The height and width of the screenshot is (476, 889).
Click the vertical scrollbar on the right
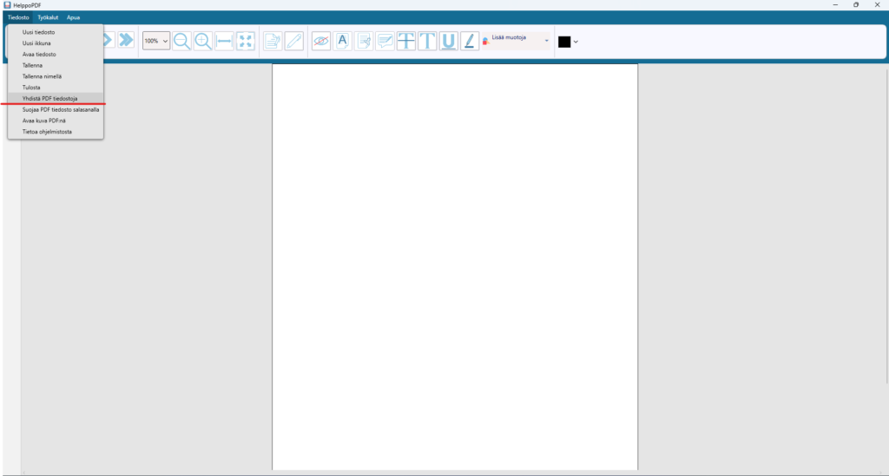pos(886,226)
